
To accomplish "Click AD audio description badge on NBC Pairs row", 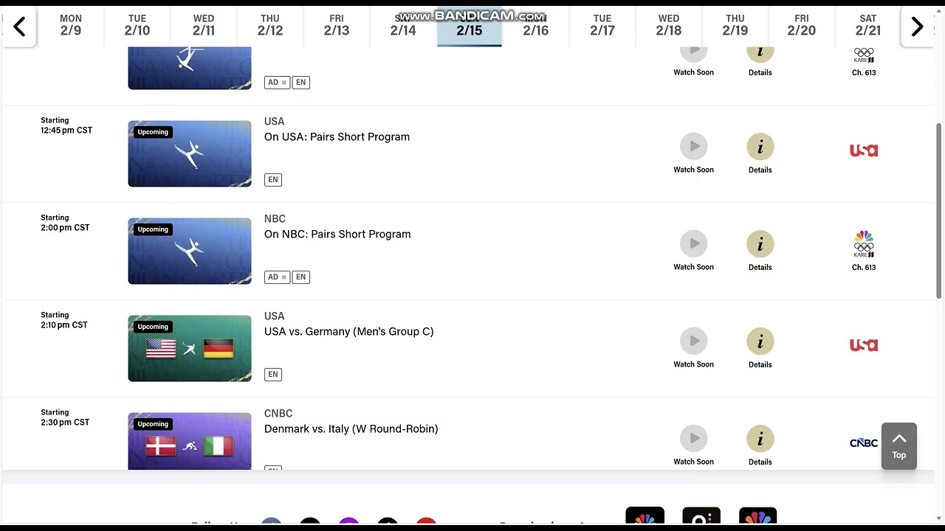I will click(x=278, y=277).
